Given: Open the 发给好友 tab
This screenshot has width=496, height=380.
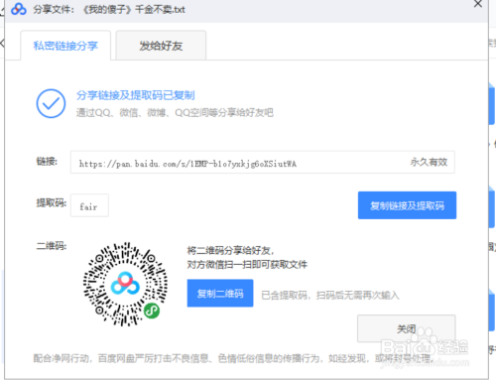Looking at the screenshot, I should pos(161,46).
